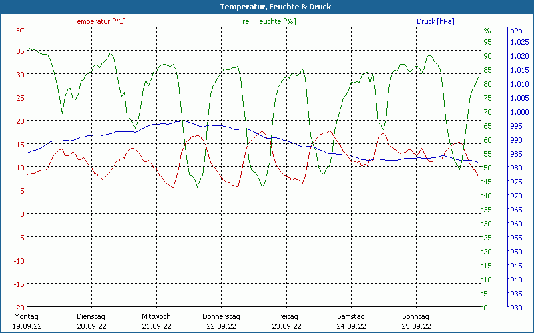Click the 'Freitag' day label
This screenshot has height=333, width=534.
click(x=286, y=317)
